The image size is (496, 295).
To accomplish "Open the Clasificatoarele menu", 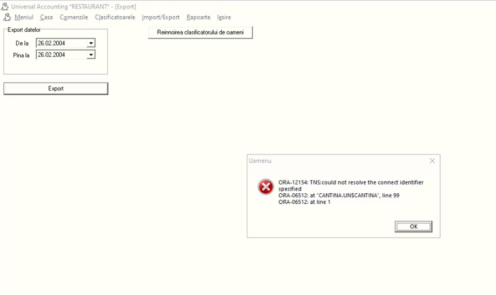I will (x=115, y=17).
